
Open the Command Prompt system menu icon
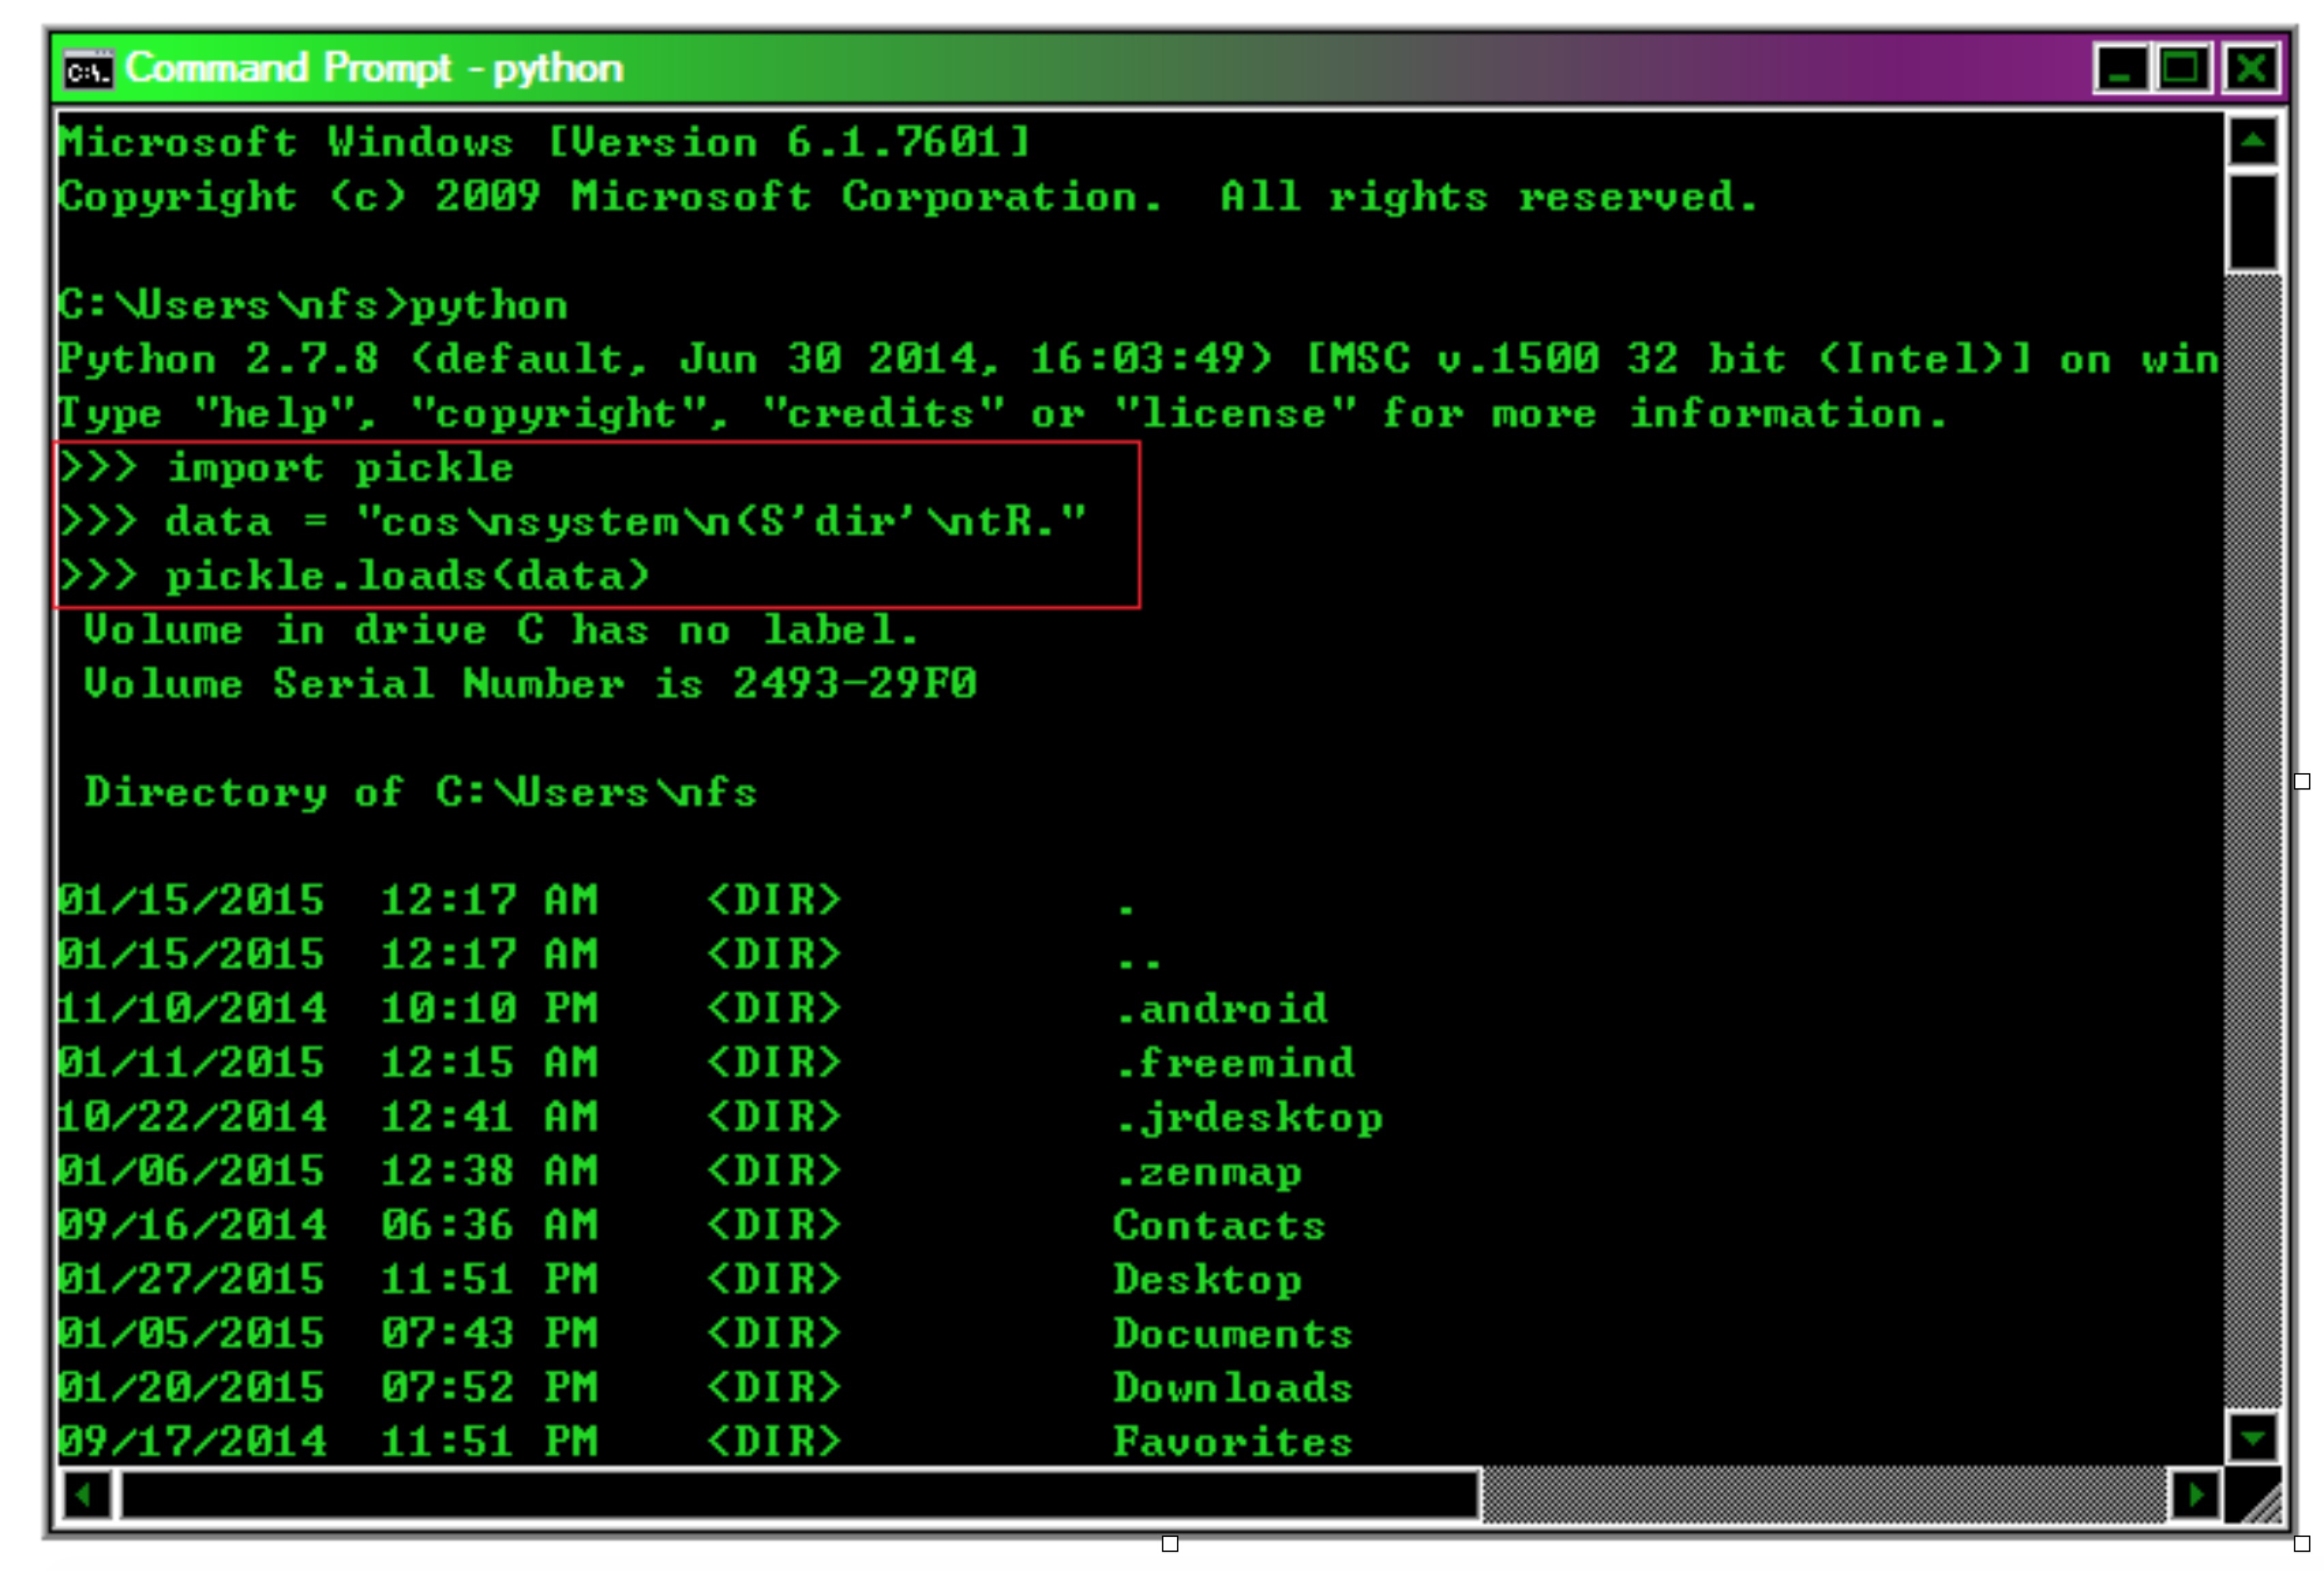(89, 70)
